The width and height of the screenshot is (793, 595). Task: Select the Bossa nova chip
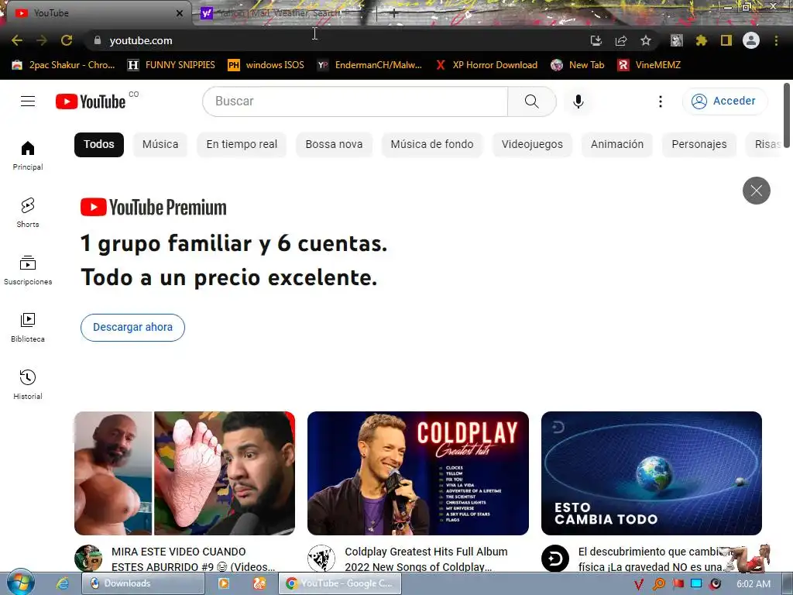coord(334,145)
